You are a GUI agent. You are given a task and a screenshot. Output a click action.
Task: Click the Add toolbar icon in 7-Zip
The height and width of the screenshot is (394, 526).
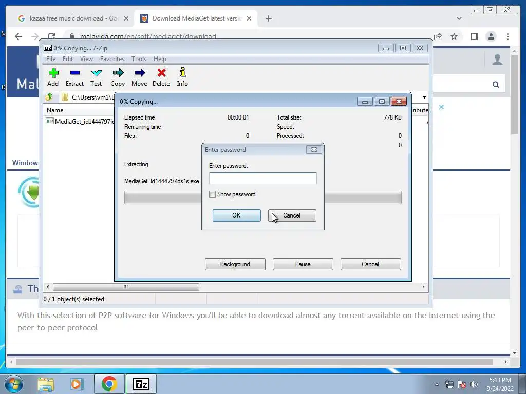point(53,77)
